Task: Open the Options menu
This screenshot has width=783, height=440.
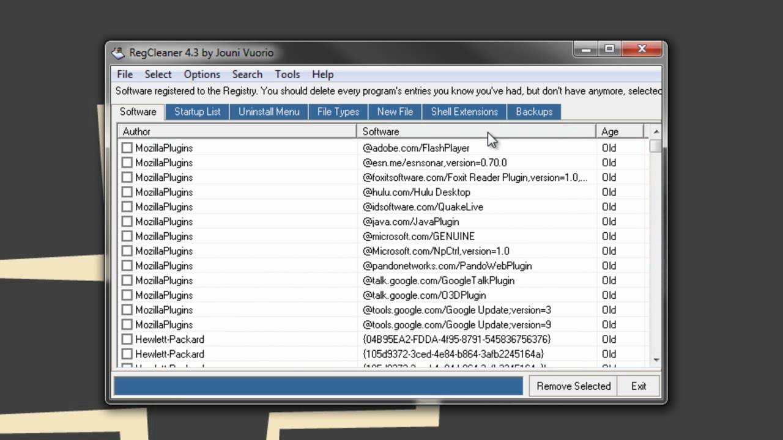Action: tap(202, 74)
